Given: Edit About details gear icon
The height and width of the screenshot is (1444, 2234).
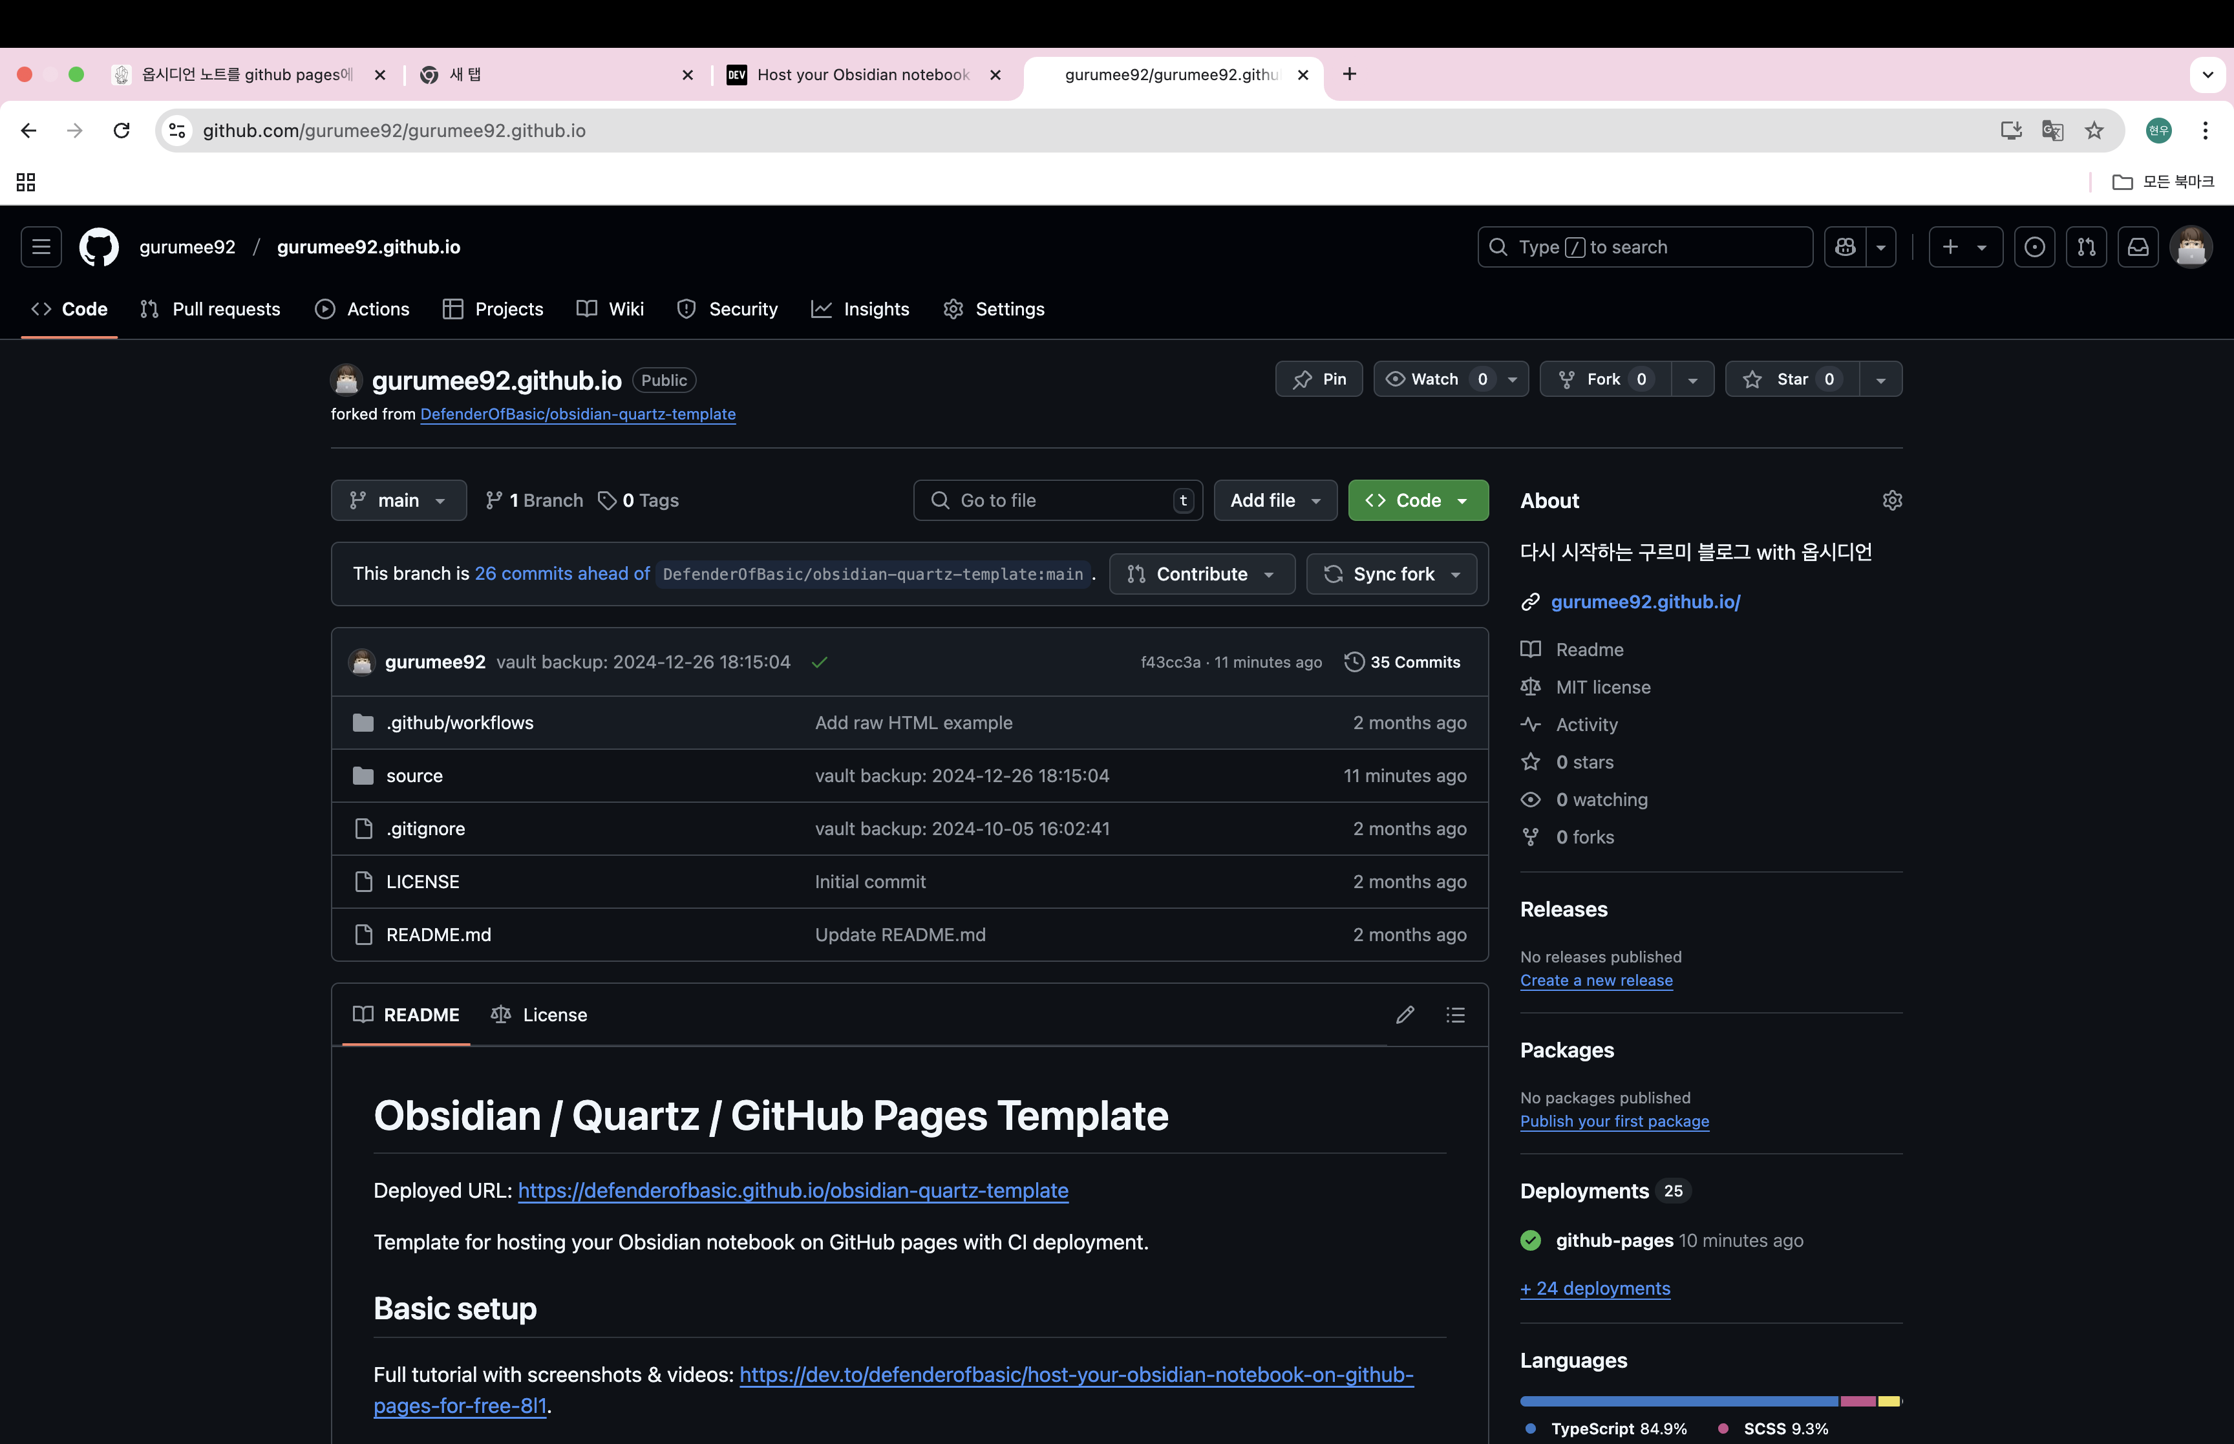Looking at the screenshot, I should (1892, 500).
